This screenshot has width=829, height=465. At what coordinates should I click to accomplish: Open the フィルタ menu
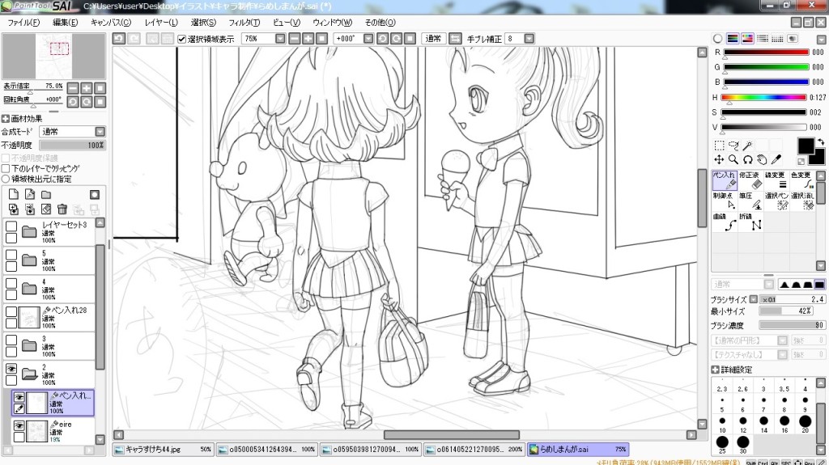(244, 22)
